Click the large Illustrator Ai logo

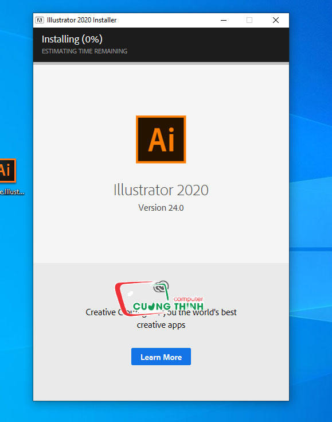[161, 140]
